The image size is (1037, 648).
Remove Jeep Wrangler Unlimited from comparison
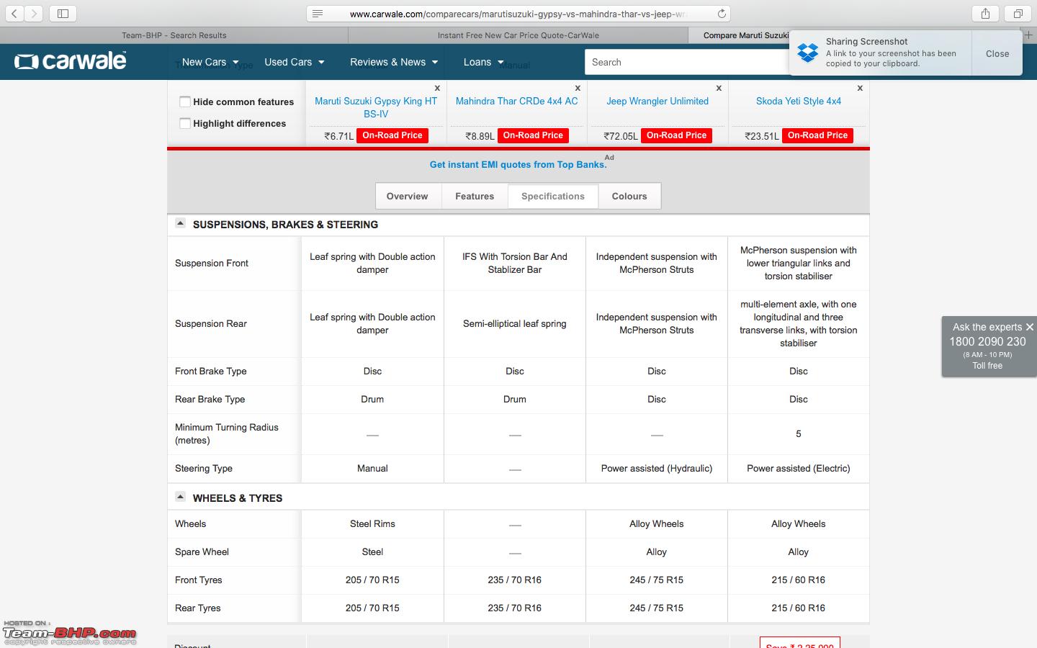[x=719, y=88]
